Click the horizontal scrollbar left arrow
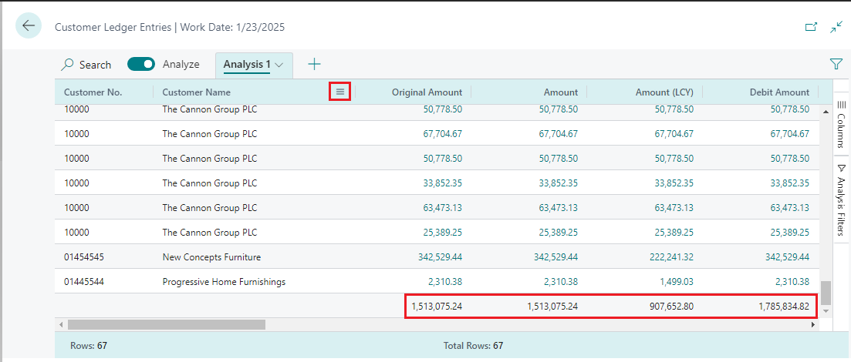Screen dimensions: 851x362 click(x=61, y=324)
